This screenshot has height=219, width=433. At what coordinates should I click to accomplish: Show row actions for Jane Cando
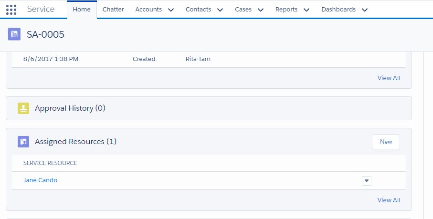click(366, 180)
